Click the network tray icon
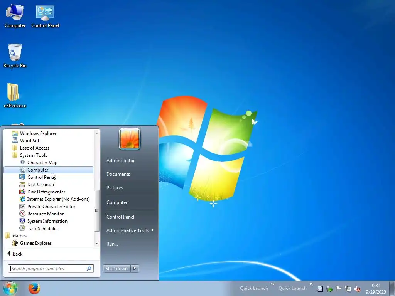Image resolution: width=395 pixels, height=296 pixels. [x=348, y=288]
